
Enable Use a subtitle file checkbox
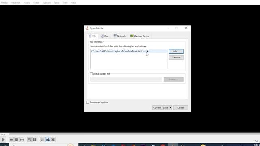coord(91,74)
